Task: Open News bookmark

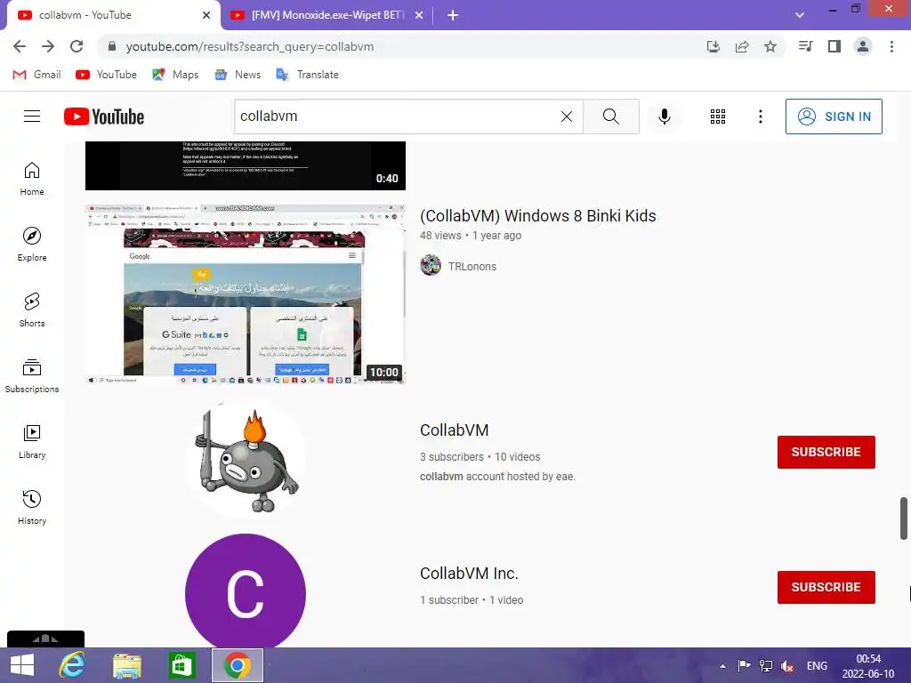Action: tap(238, 75)
